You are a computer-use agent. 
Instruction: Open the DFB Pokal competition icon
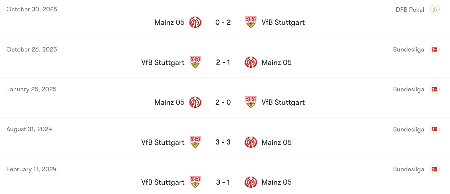[x=435, y=9]
